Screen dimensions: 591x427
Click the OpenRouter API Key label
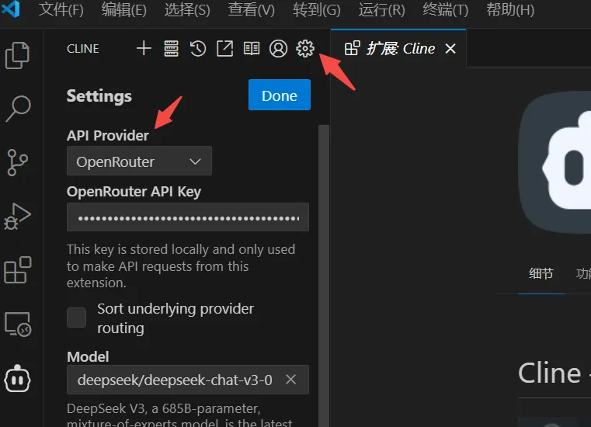[x=134, y=192]
